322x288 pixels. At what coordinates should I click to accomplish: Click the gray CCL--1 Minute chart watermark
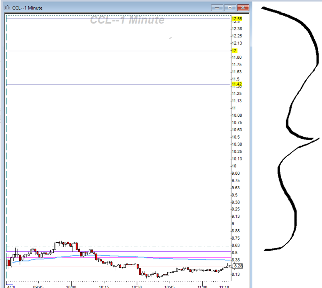127,20
